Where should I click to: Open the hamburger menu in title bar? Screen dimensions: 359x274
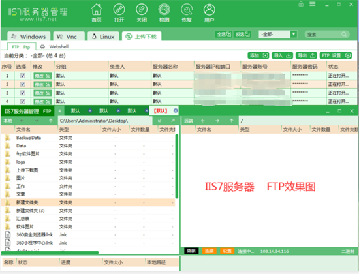pos(313,4)
